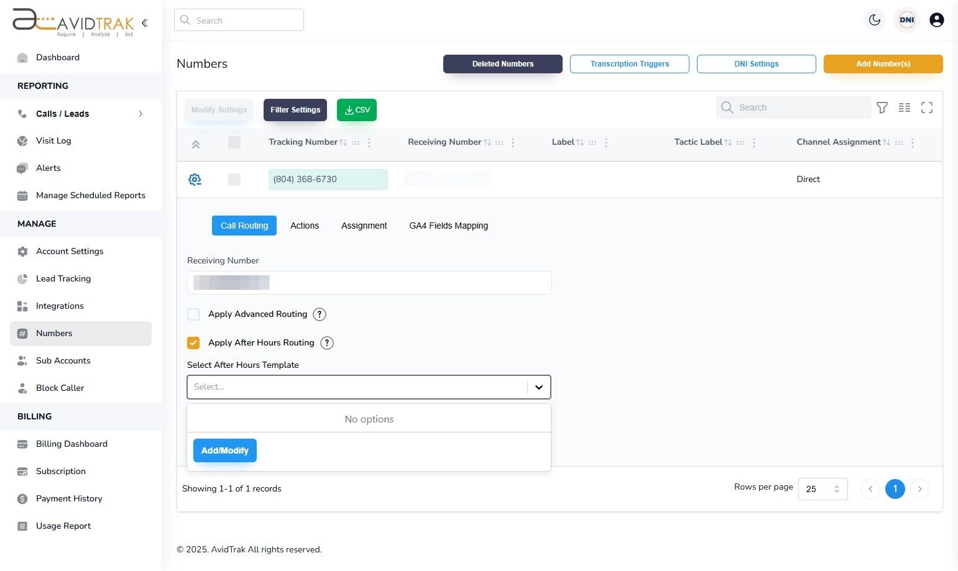958x571 pixels.
Task: Switch to Call Routing tab
Action: point(244,226)
